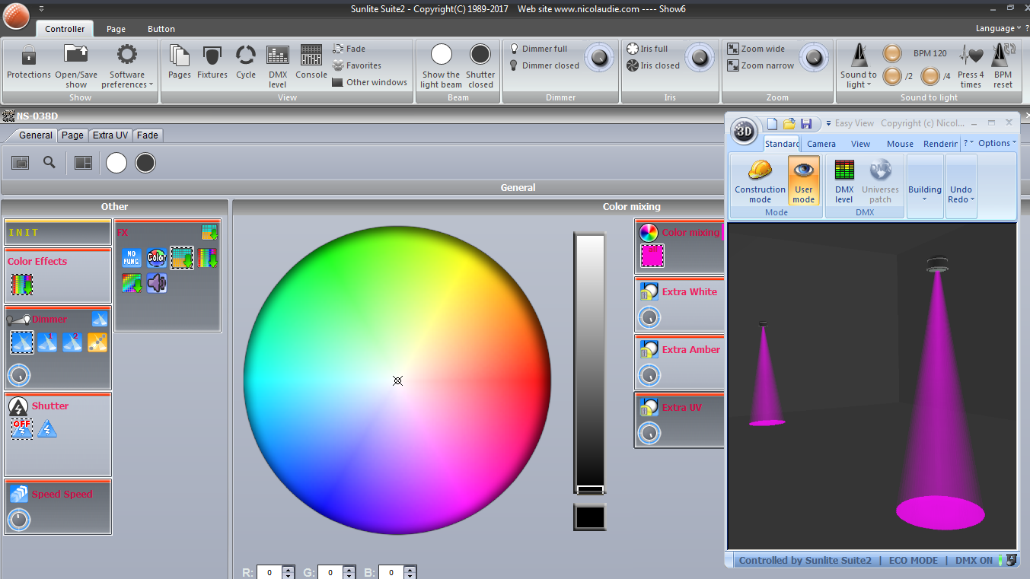Open the Options dropdown in Easy View
The width and height of the screenshot is (1030, 579).
(997, 143)
